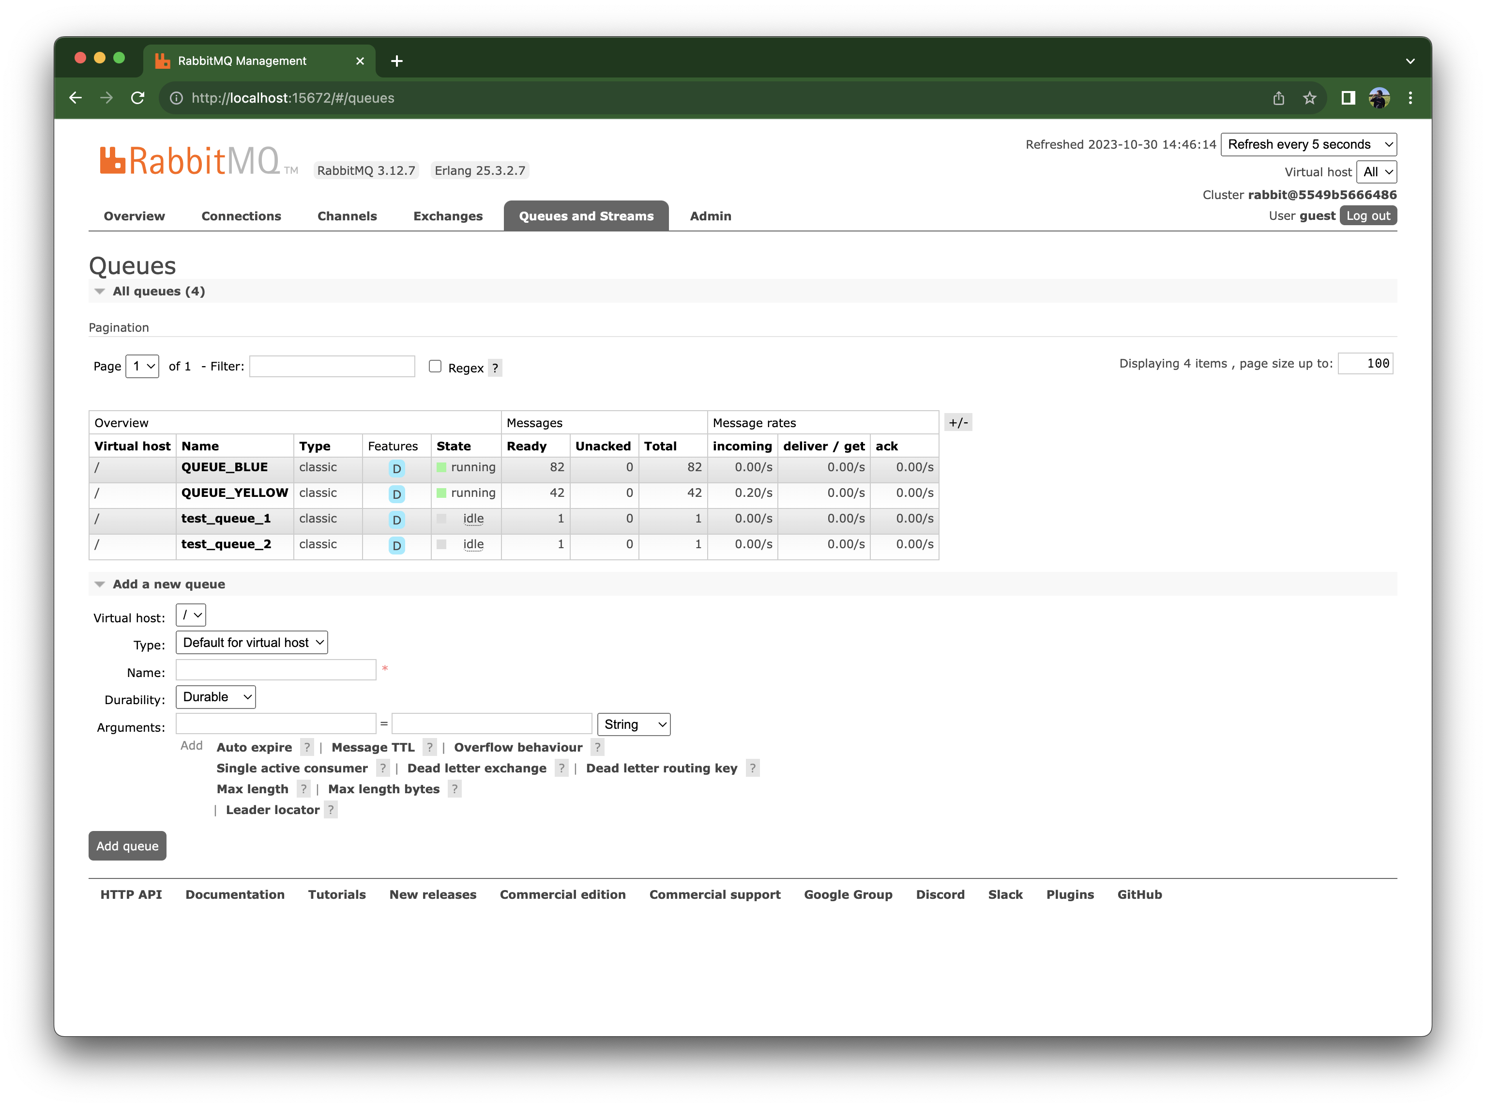This screenshot has width=1486, height=1108.
Task: Open help for Overflow behaviour
Action: (597, 748)
